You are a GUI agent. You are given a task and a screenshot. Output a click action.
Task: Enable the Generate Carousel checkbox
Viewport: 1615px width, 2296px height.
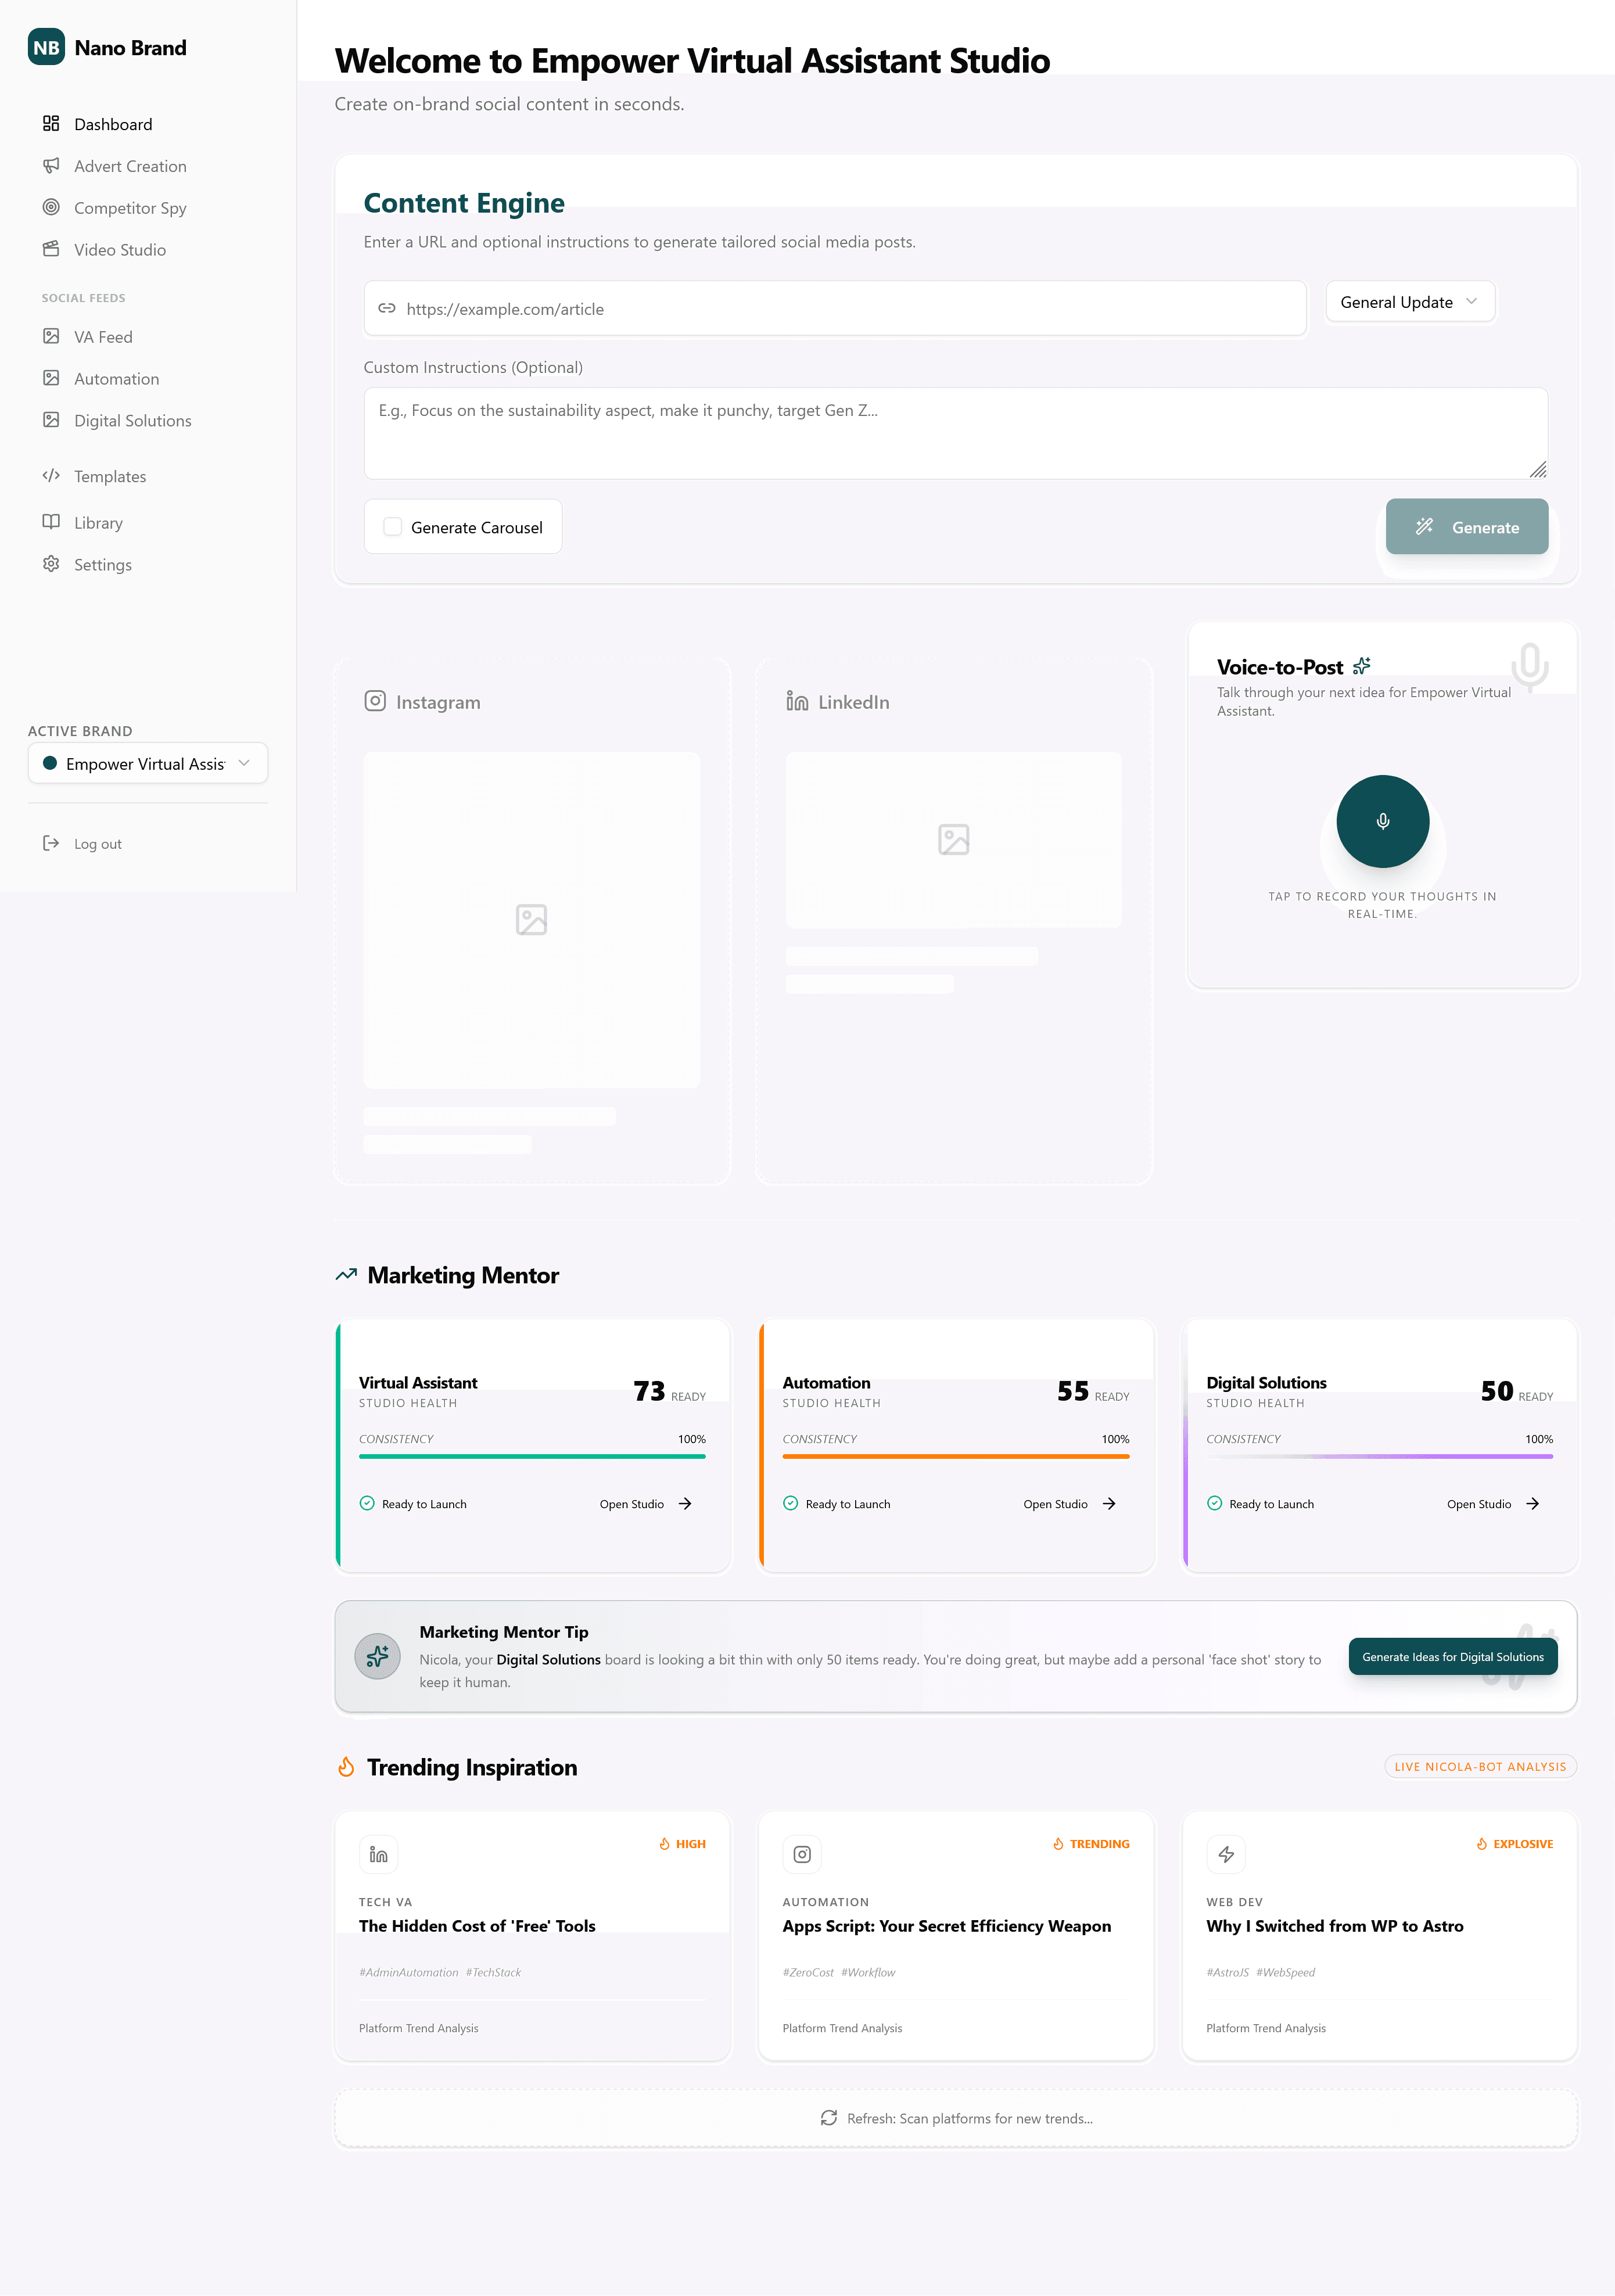coord(393,527)
